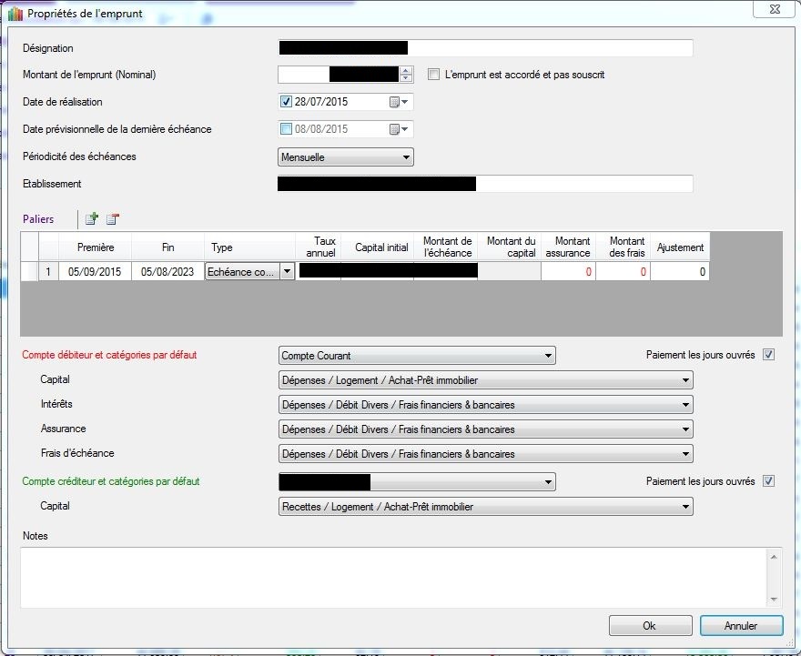Check 'L'emprunt est accordé et pas souscrit'
The image size is (801, 656).
pyautogui.click(x=434, y=75)
